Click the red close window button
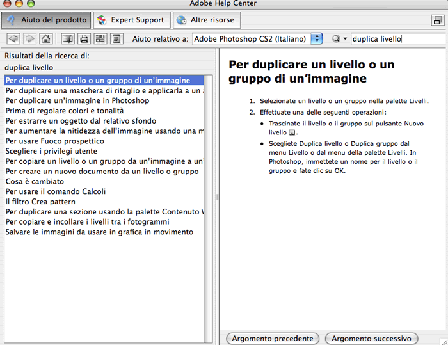The width and height of the screenshot is (448, 345). click(7, 3)
